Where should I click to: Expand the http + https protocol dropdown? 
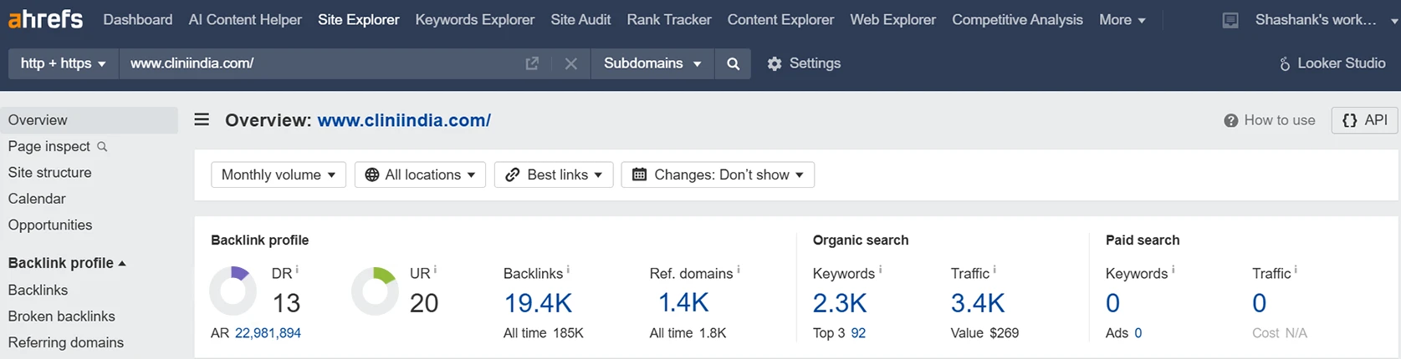point(64,63)
